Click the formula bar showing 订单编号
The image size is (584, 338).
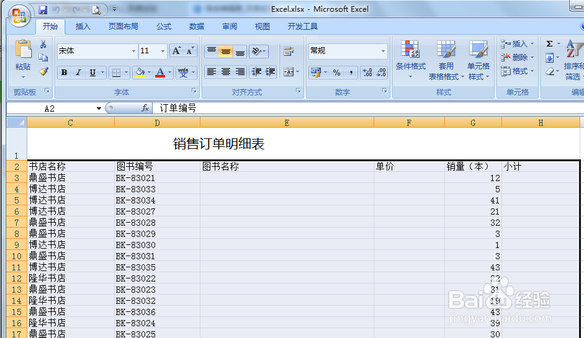369,109
